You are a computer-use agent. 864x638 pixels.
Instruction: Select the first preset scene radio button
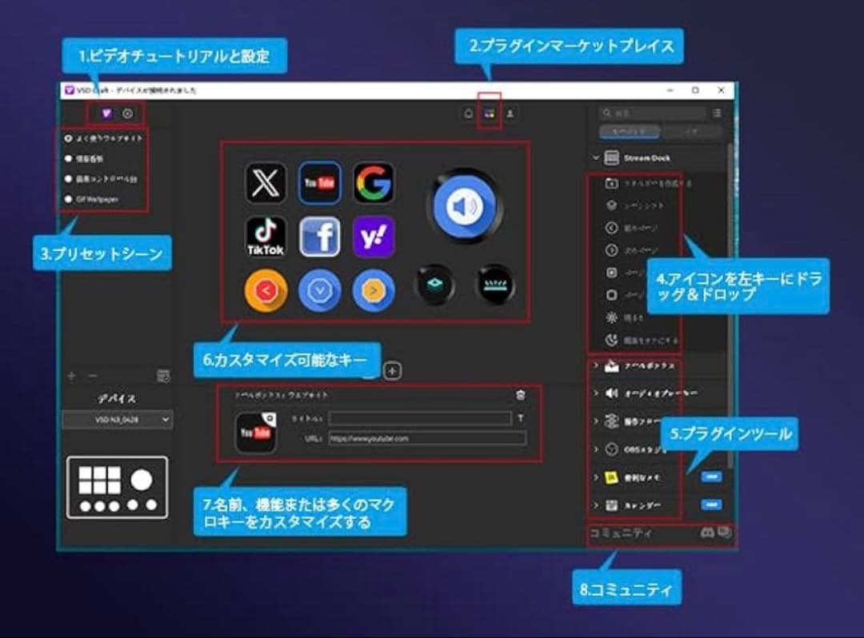[68, 138]
